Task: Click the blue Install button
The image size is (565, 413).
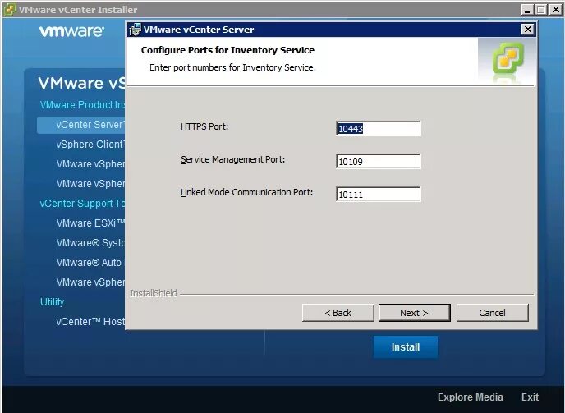Action: tap(406, 347)
